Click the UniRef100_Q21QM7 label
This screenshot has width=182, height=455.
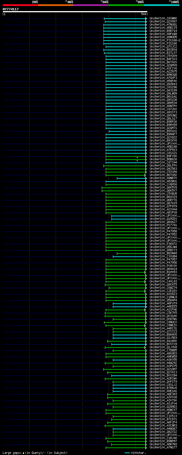coord(163,369)
